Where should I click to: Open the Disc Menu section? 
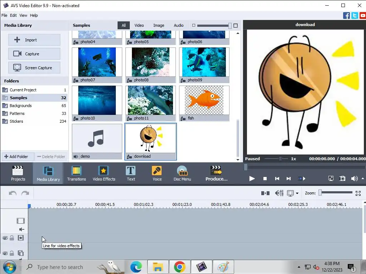(x=182, y=174)
